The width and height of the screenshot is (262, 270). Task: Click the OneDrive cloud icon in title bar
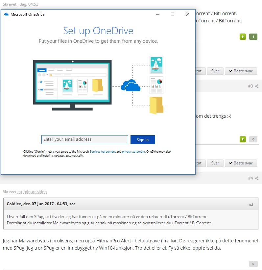click(6, 14)
